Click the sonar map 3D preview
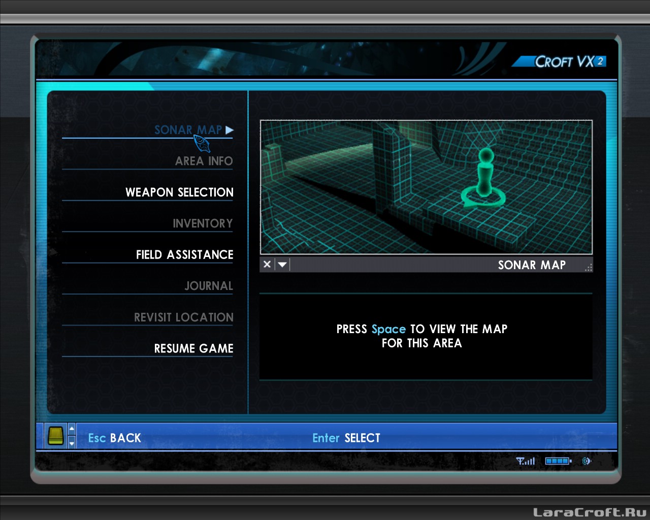The image size is (650, 520). coord(426,187)
